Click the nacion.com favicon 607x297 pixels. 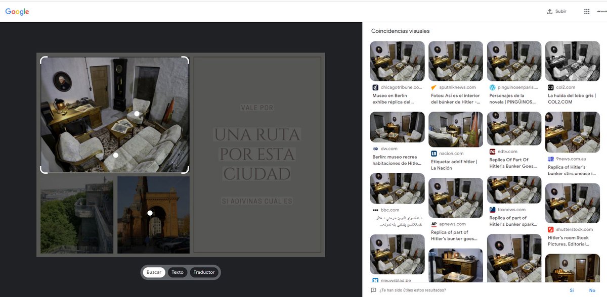[434, 154]
